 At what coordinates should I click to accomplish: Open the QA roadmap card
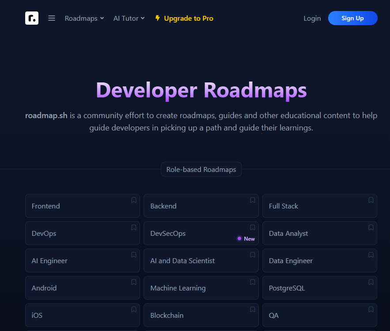pyautogui.click(x=320, y=315)
